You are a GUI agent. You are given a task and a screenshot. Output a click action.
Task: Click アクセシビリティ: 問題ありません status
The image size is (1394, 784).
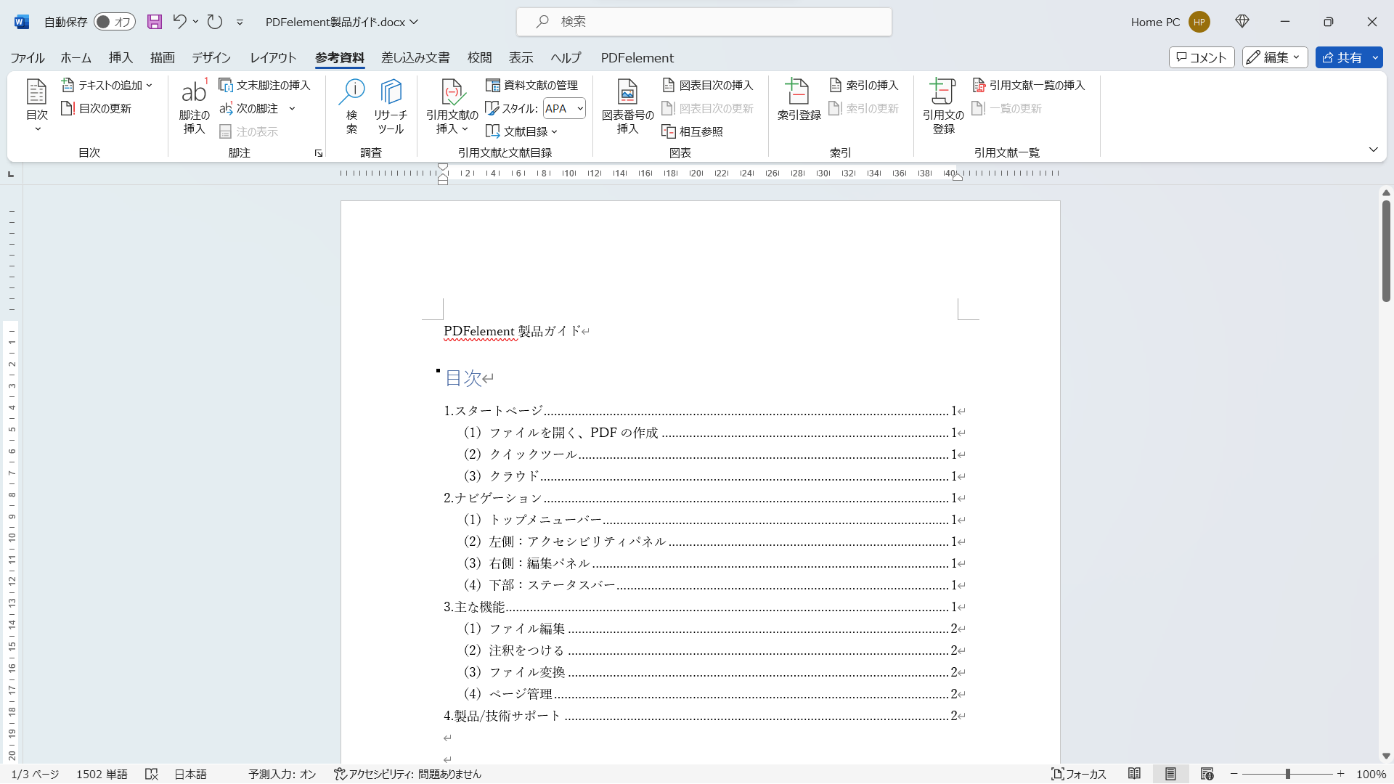coord(407,775)
